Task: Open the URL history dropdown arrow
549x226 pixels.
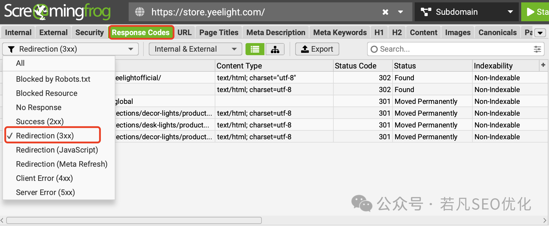Action: pyautogui.click(x=401, y=12)
